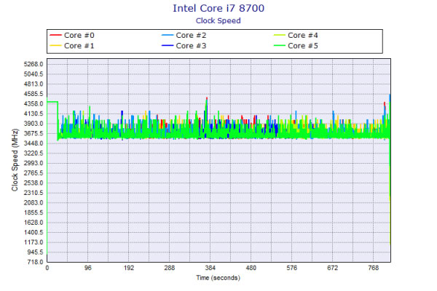
Task: Click the 3448.0 y-axis label
Action: (x=34, y=143)
